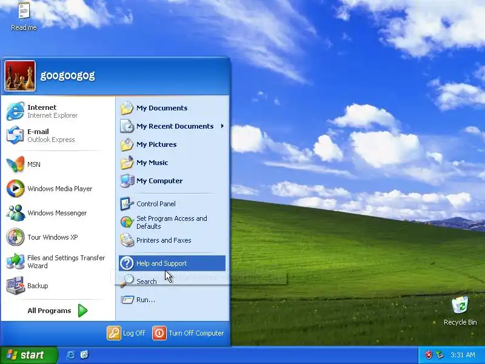Launch Outlook Express E-mail
This screenshot has width=485, height=364.
coord(58,135)
